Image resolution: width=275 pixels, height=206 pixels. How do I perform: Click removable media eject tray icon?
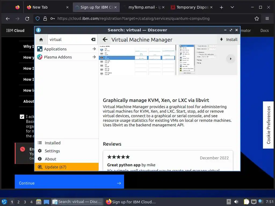pyautogui.click(x=229, y=202)
